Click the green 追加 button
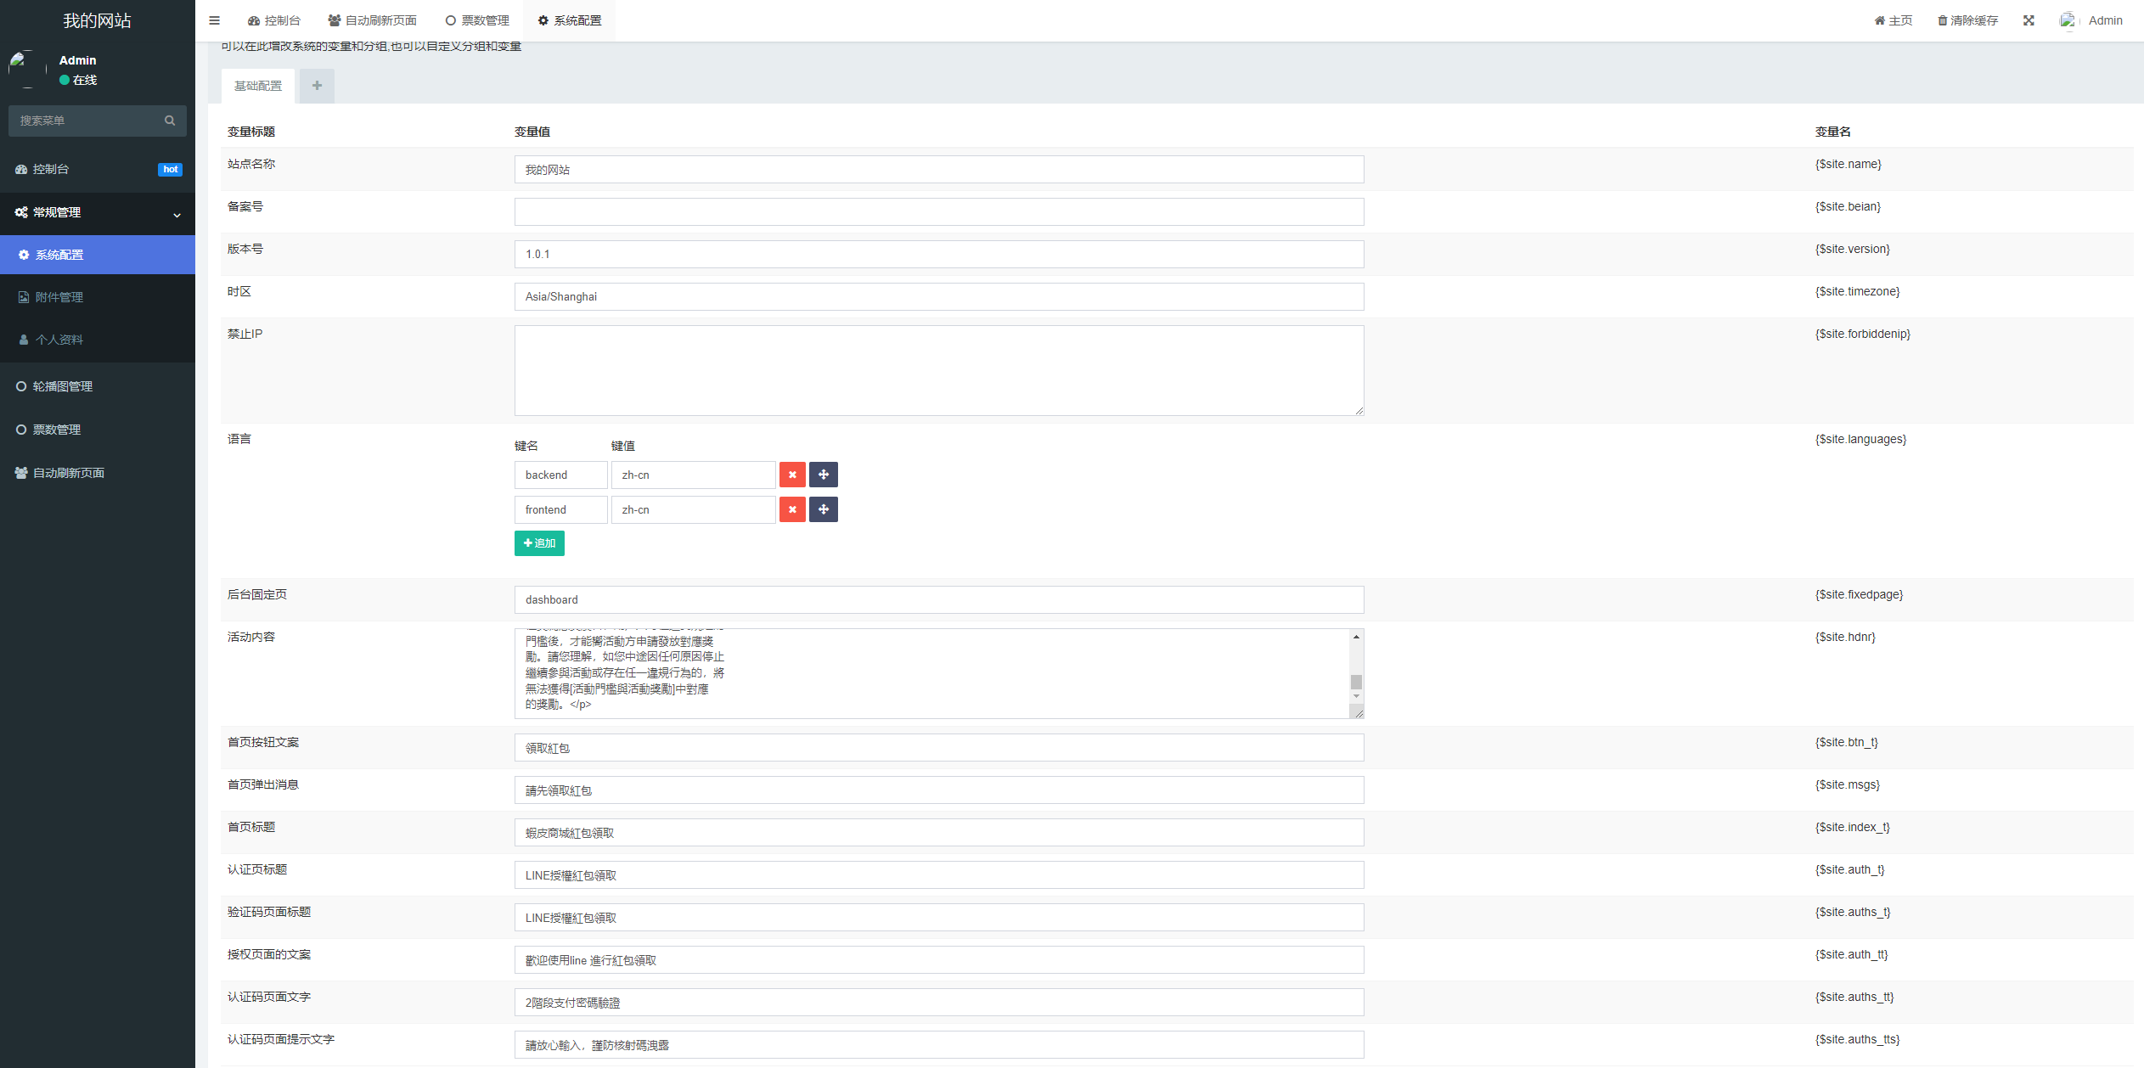2144x1068 pixels. 539,543
